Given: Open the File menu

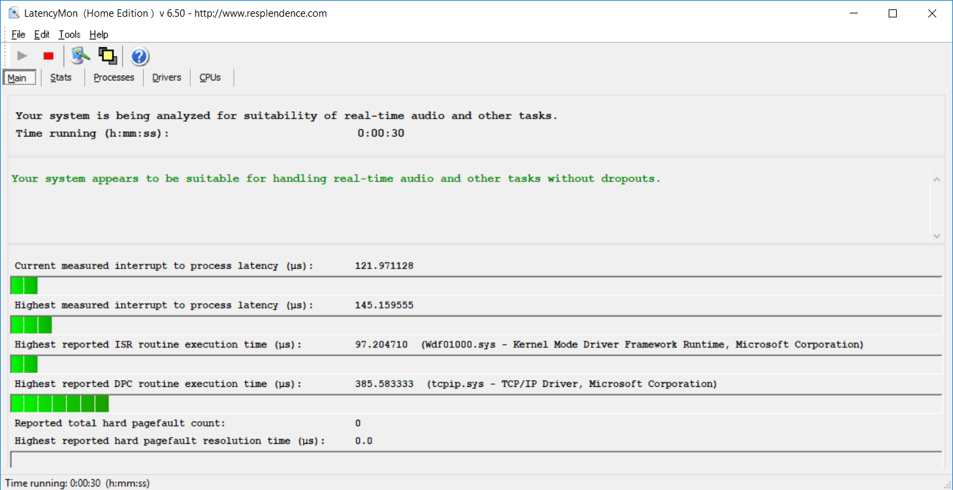Looking at the screenshot, I should [x=18, y=35].
